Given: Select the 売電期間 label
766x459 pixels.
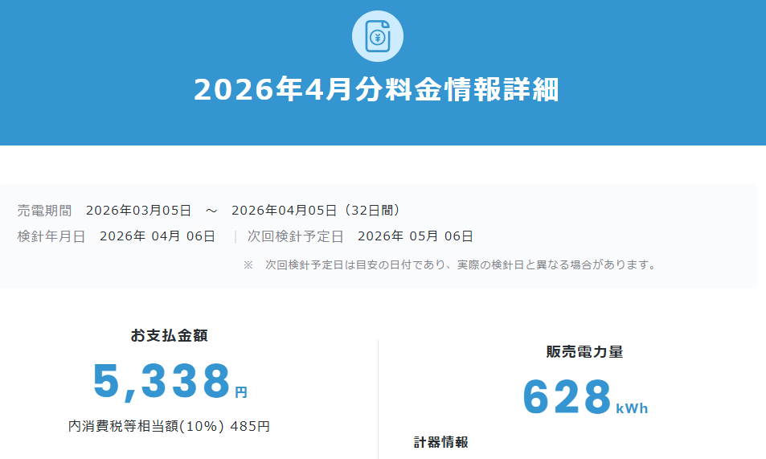Looking at the screenshot, I should [44, 211].
